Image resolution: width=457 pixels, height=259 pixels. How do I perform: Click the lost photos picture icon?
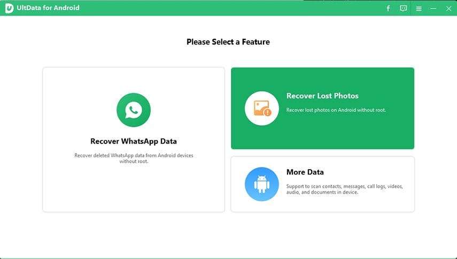(x=262, y=108)
